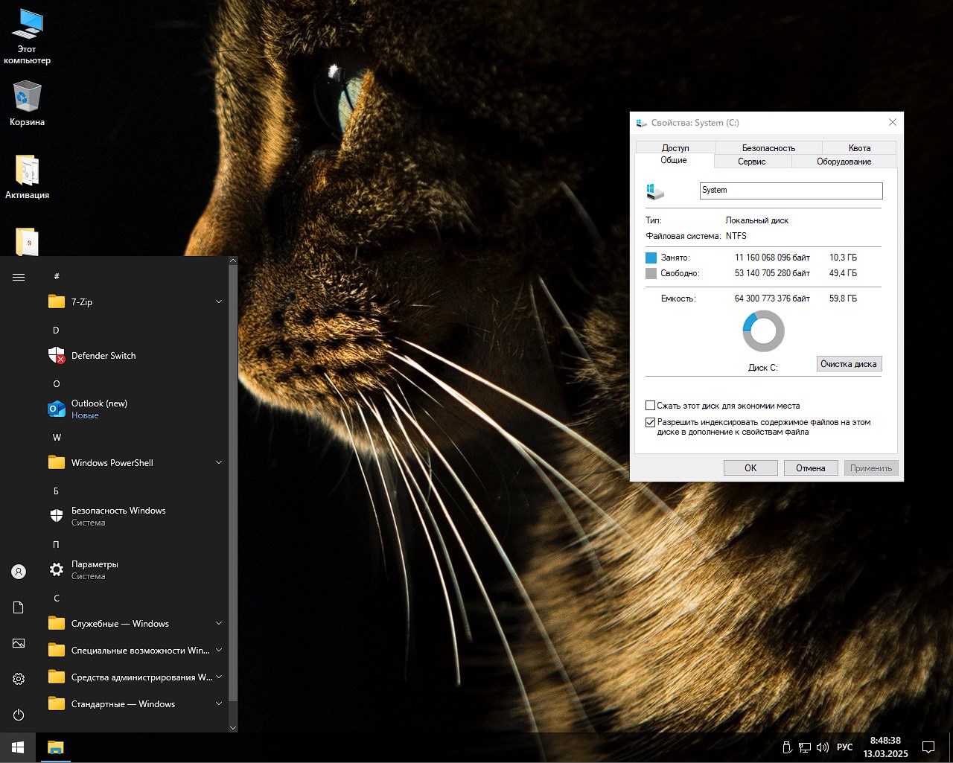Click the 'Б' letter header in app list
953x763 pixels.
(x=56, y=491)
